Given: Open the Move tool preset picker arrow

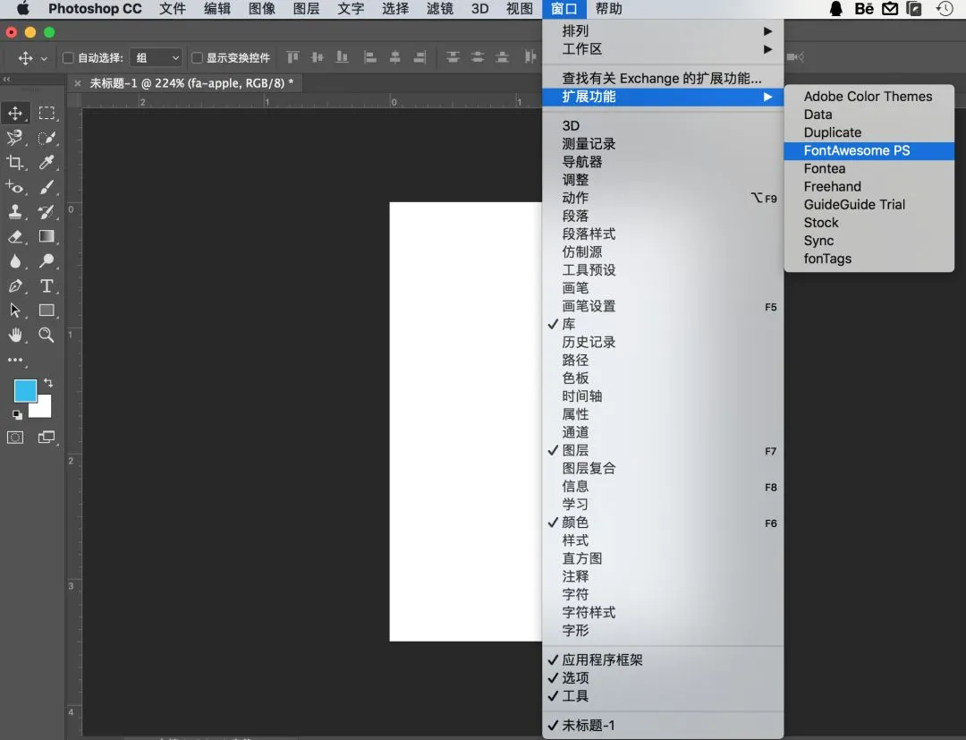Looking at the screenshot, I should [x=44, y=58].
